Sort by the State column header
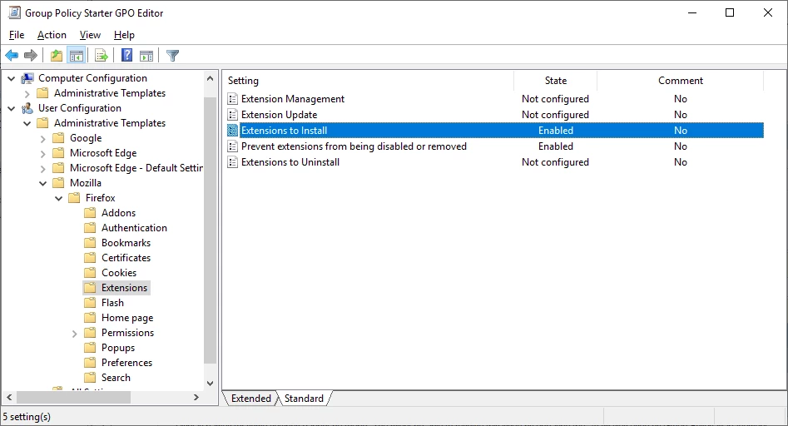This screenshot has height=426, width=788. pos(555,81)
